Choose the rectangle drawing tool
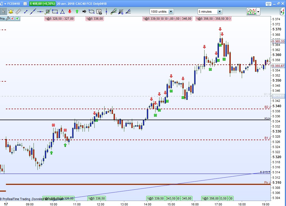The height and width of the screenshot is (206, 286). [x=55, y=12]
